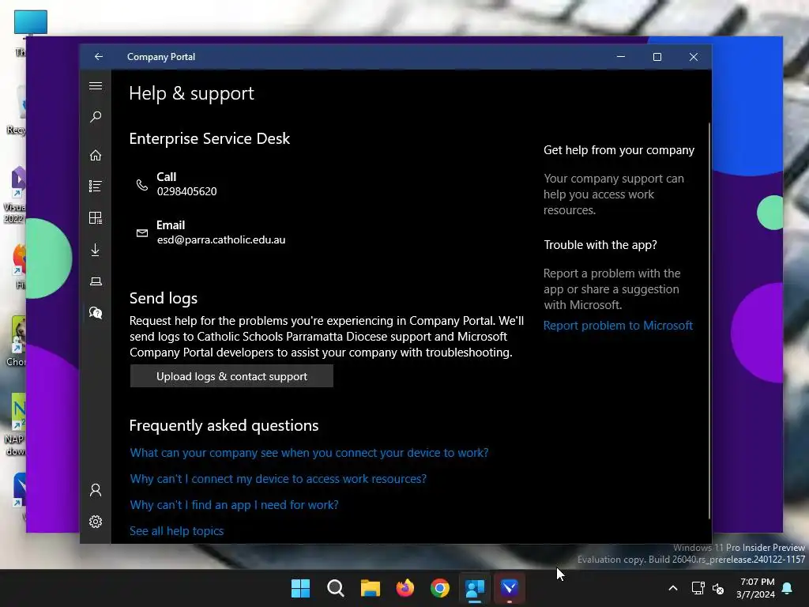Launch Firefox from the taskbar
This screenshot has height=607, width=809.
[x=405, y=588]
